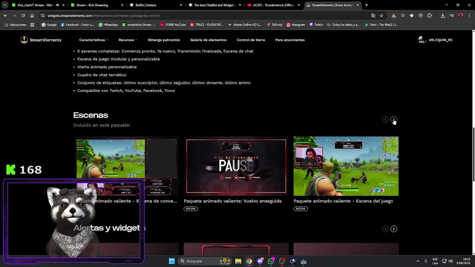Bookmark this page with the star icon

point(381,16)
